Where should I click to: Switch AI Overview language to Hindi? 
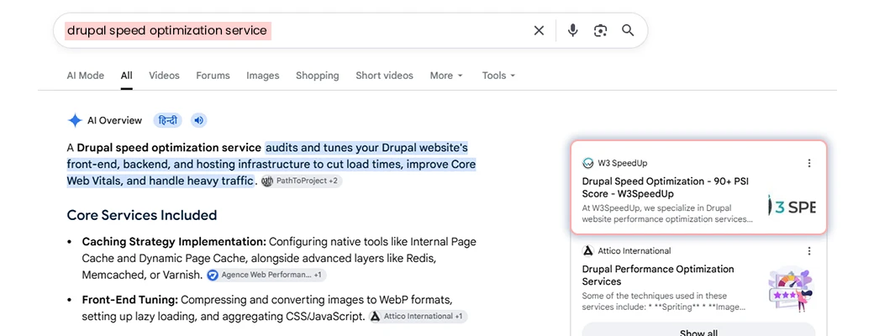pyautogui.click(x=168, y=120)
